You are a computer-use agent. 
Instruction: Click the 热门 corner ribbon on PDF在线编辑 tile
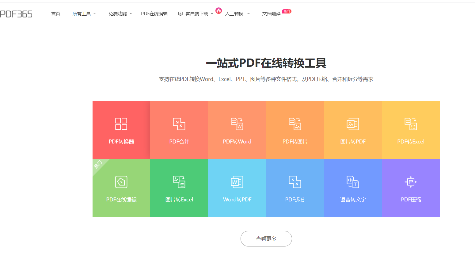coord(98,164)
